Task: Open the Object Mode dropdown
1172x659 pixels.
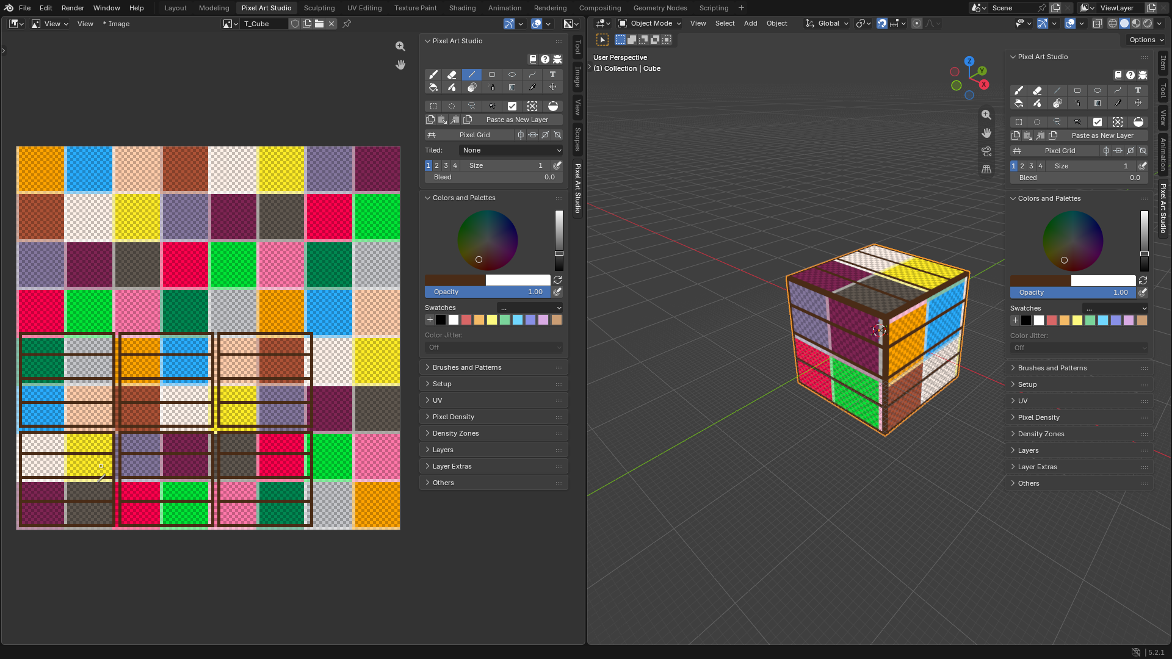Action: click(649, 23)
